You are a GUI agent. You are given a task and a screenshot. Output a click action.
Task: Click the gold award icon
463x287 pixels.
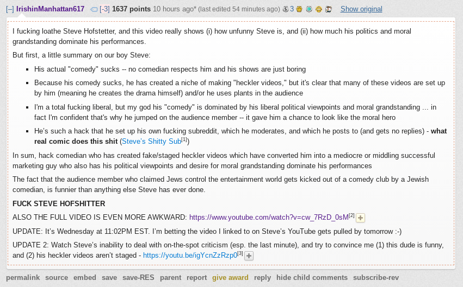299,9
